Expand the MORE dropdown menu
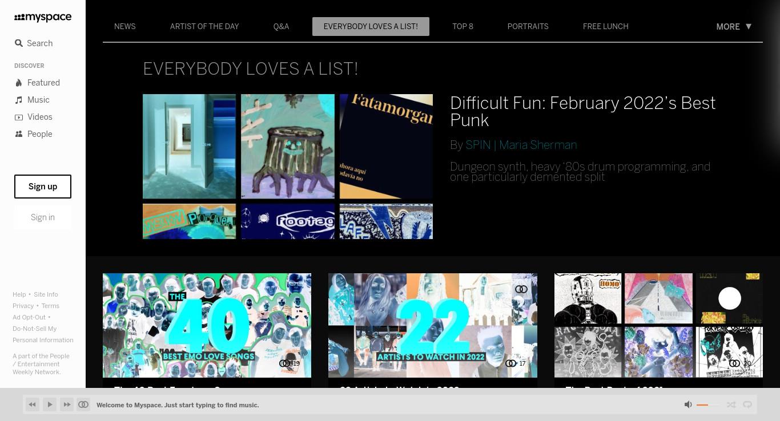The height and width of the screenshot is (421, 780). (x=734, y=26)
